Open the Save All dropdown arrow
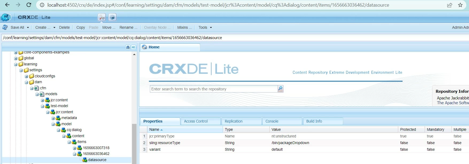This screenshot has height=164, width=469. tap(28, 28)
